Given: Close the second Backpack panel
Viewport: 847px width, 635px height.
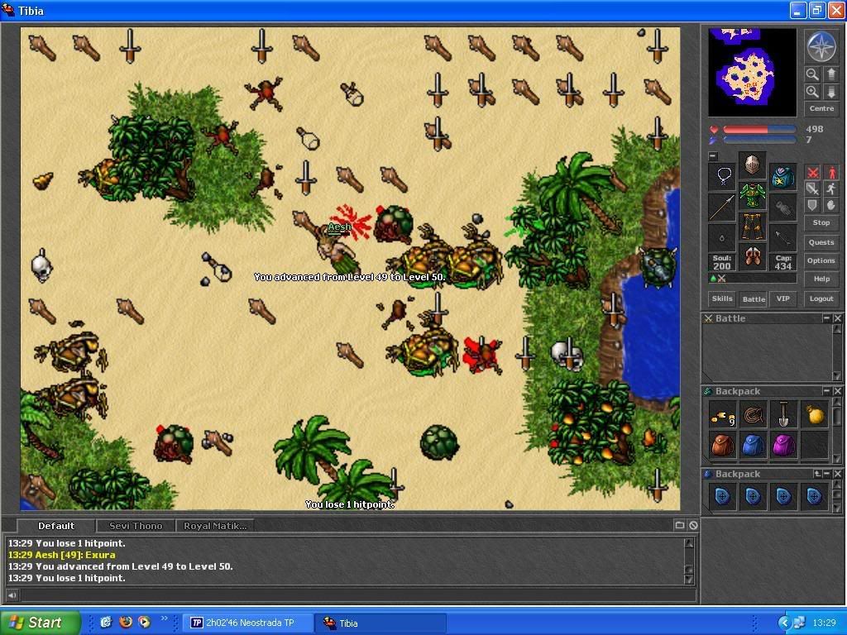Looking at the screenshot, I should pos(837,474).
